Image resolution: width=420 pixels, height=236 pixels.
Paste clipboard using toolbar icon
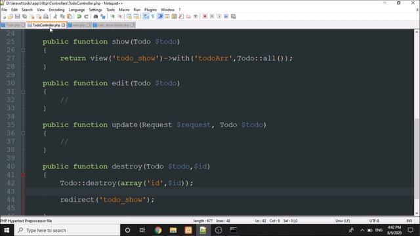click(x=70, y=16)
